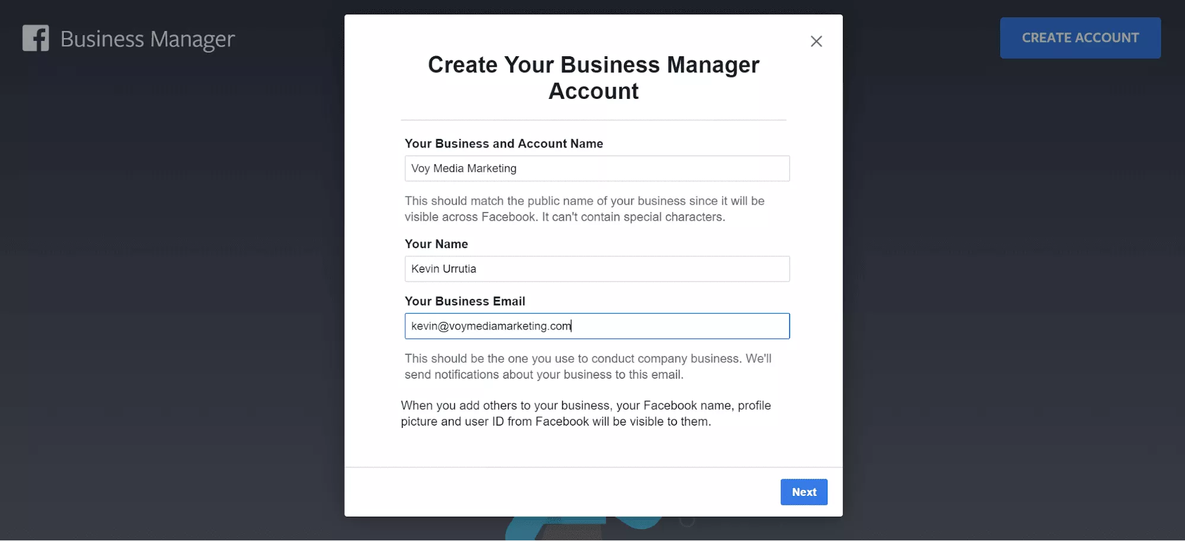The width and height of the screenshot is (1185, 541).
Task: Click the "Your Business and Account Name" label
Action: [504, 144]
